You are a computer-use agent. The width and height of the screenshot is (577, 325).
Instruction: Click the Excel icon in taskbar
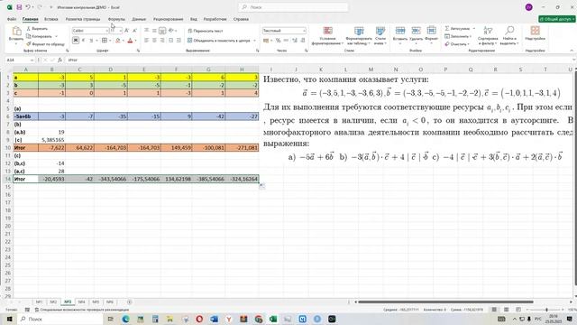click(273, 319)
